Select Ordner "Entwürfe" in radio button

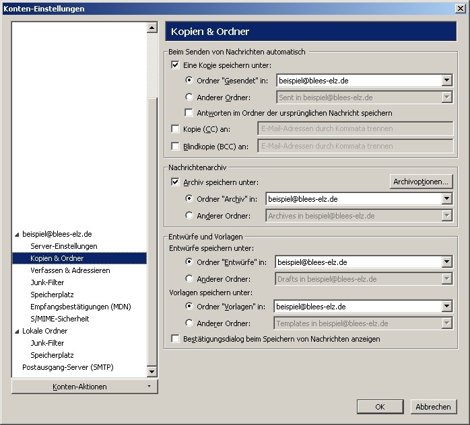[189, 262]
